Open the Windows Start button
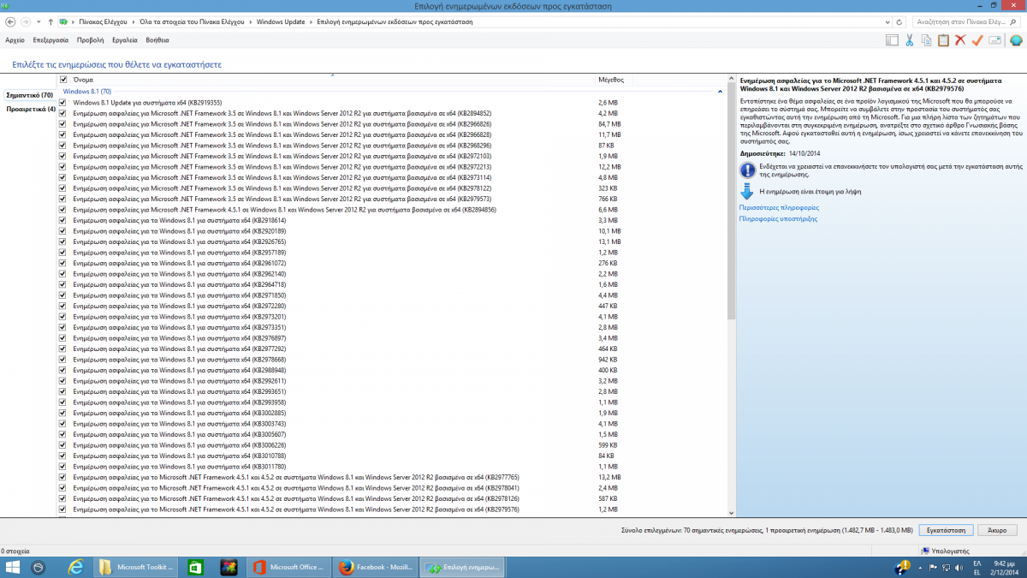 point(13,567)
